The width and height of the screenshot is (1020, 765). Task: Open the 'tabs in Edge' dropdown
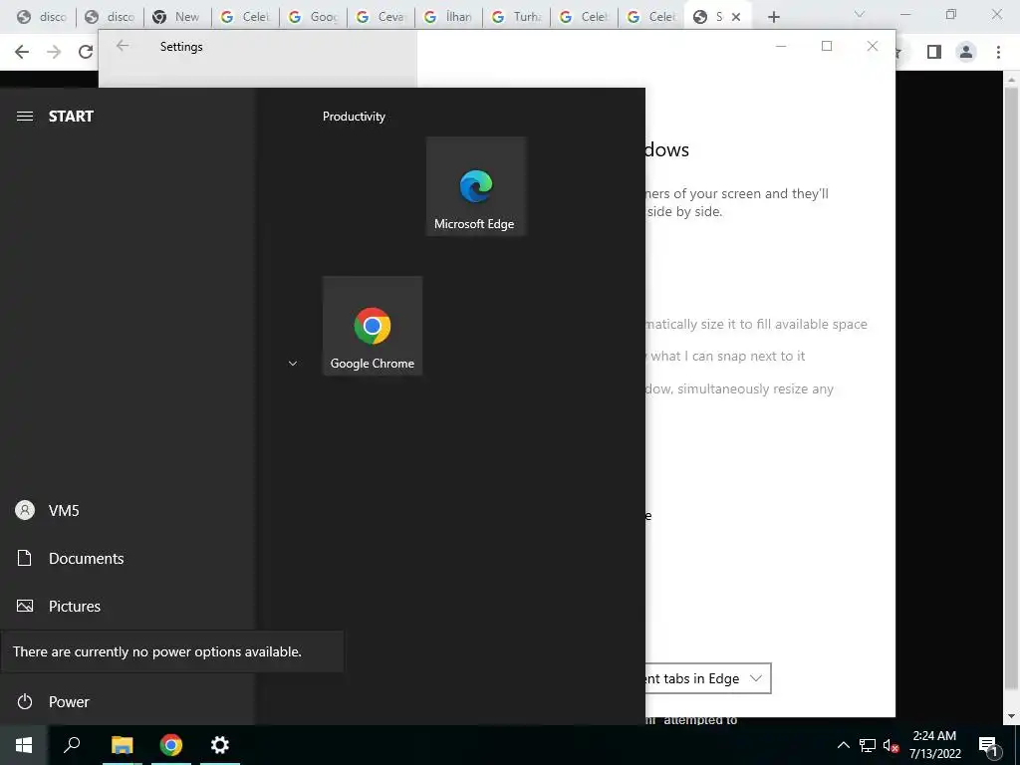(x=708, y=678)
